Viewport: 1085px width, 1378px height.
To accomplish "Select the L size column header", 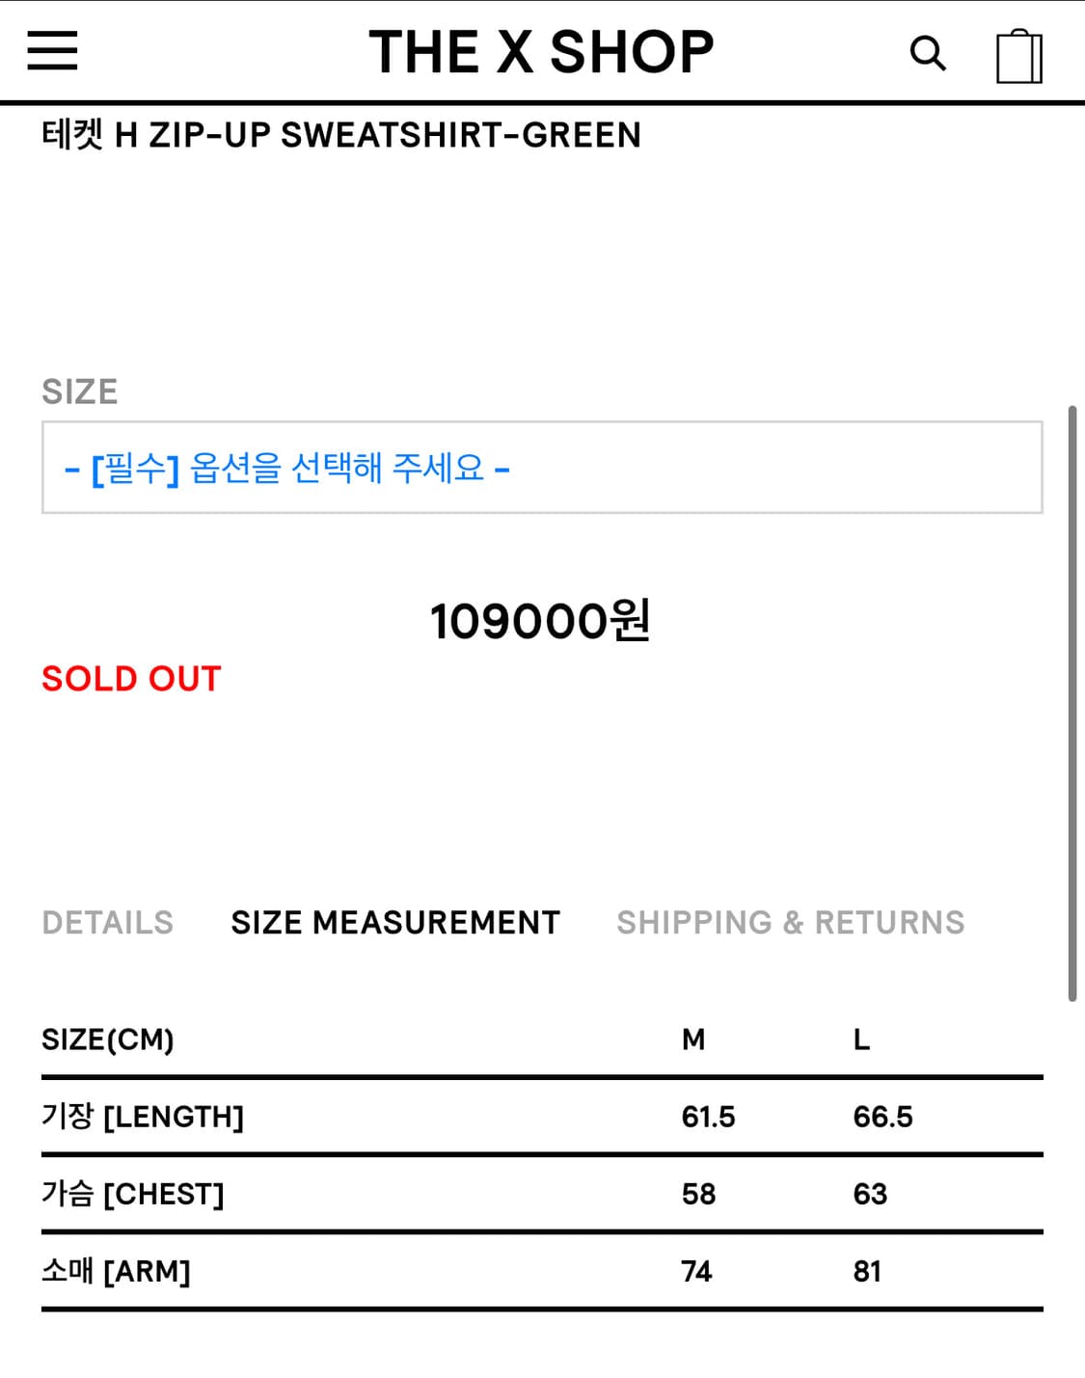I will coord(861,1040).
